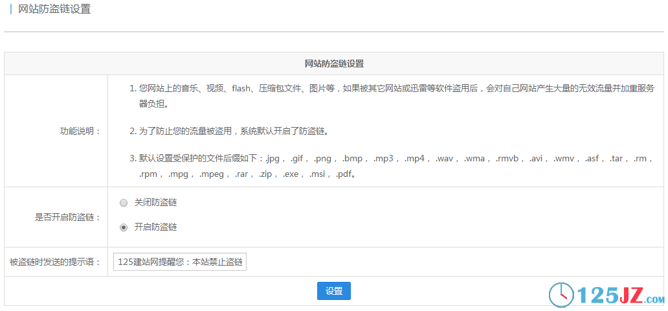Focus the 被盗链时发送的提示语 input field
Image resolution: width=668 pixels, height=311 pixels.
179,262
